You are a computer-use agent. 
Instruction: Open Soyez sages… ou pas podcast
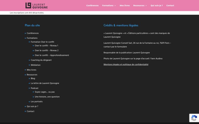click(x=45, y=92)
